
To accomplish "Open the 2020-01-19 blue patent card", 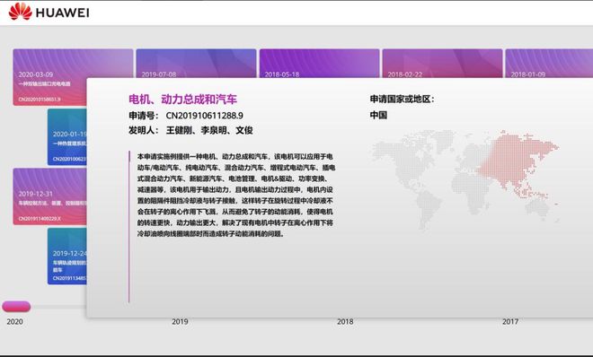I will tap(67, 137).
